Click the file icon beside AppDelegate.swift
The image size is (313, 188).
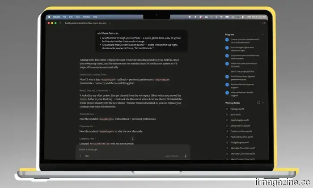coord(227,120)
